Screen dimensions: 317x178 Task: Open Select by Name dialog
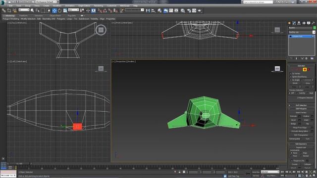click(38, 10)
